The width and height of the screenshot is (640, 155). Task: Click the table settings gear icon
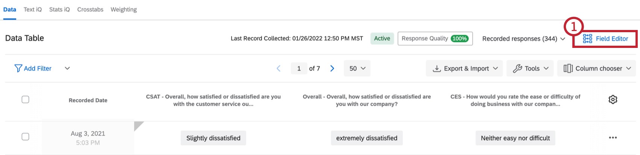[613, 100]
